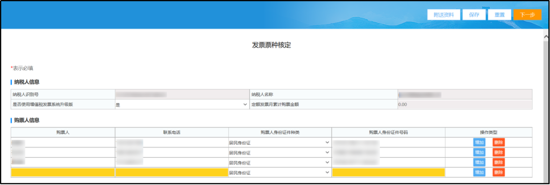The width and height of the screenshot is (550, 185).
Task: Click the empty yellow 购票人 name field
Action: coord(63,172)
